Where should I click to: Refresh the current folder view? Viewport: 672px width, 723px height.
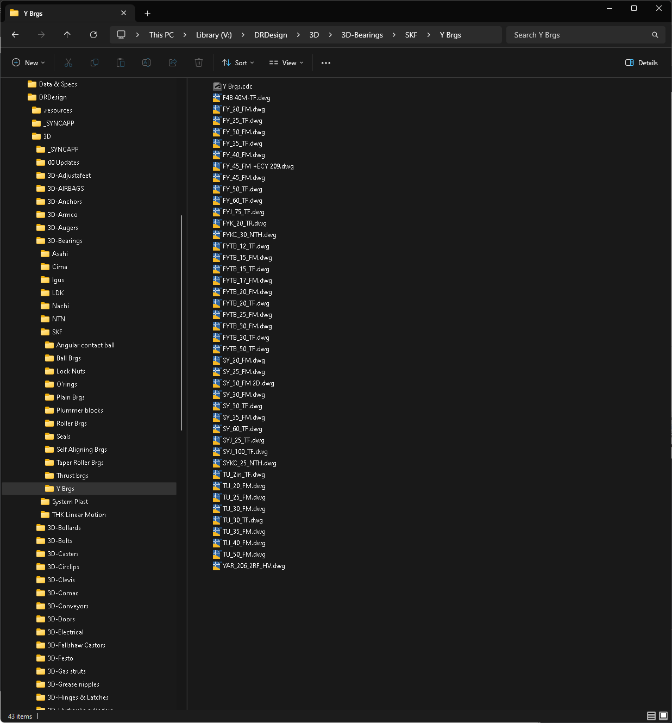93,35
